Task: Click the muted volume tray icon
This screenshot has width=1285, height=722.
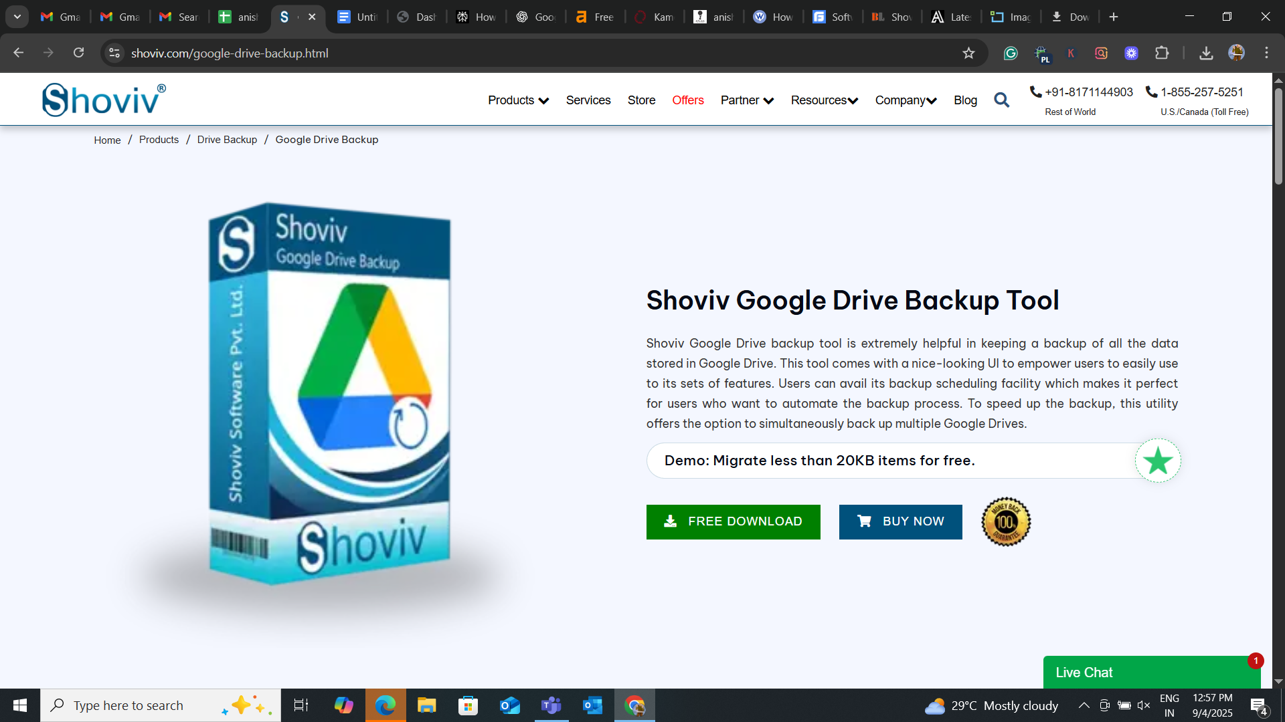Action: pos(1144,705)
